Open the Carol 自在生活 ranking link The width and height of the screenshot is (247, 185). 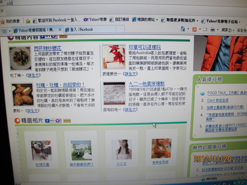pos(218,100)
